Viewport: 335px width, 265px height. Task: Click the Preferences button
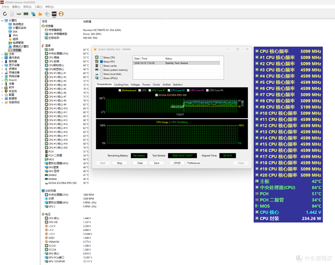[x=194, y=163]
